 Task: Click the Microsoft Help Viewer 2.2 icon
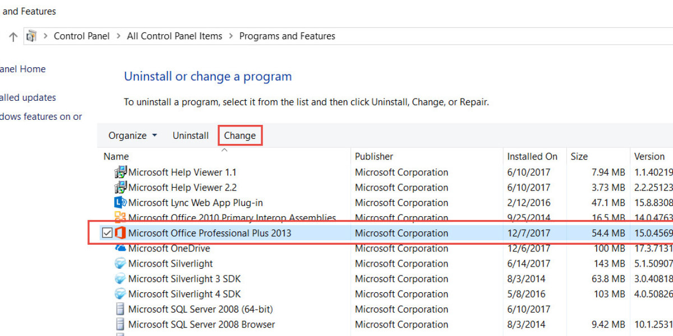tap(120, 188)
